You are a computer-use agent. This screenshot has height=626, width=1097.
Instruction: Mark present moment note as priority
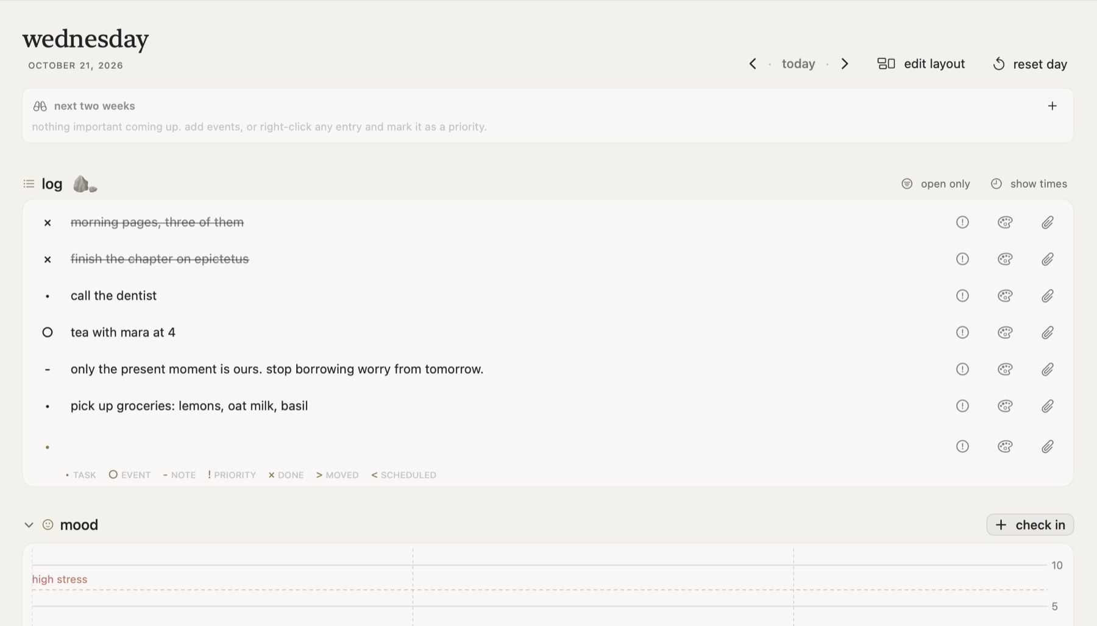tap(962, 369)
